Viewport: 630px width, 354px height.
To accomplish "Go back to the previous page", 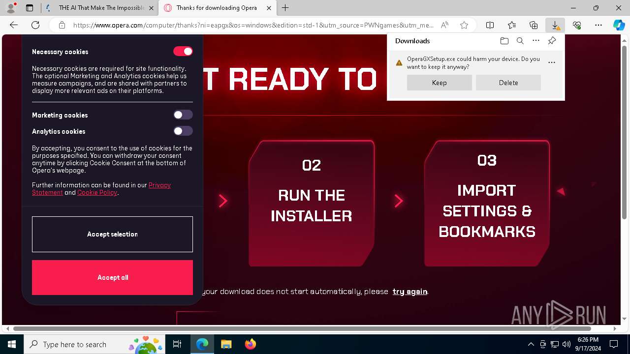I will [x=14, y=25].
